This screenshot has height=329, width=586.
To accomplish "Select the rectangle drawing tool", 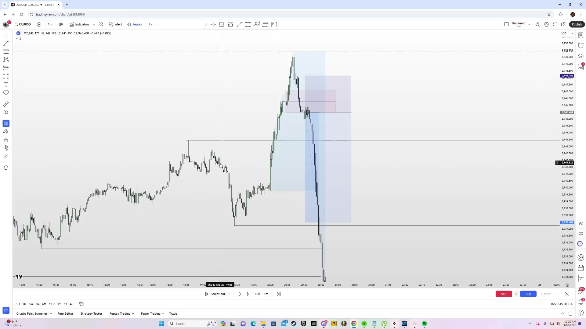I will coord(6,76).
